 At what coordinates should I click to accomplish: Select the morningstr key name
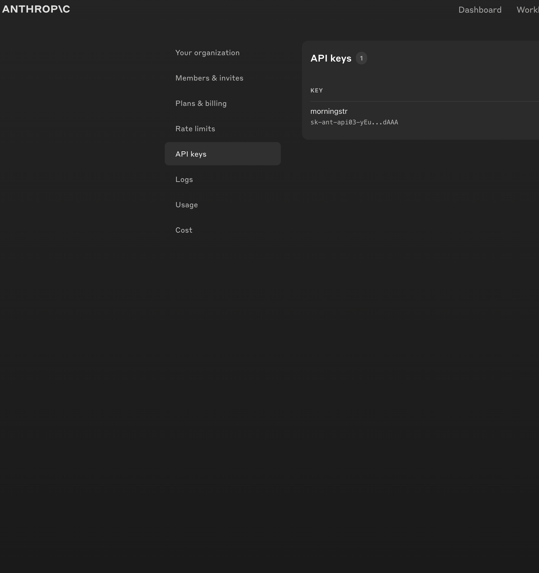click(x=329, y=111)
